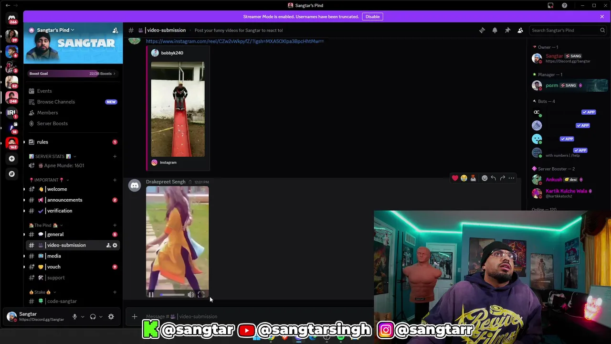Open code-sangtar channel
This screenshot has width=611, height=344.
pyautogui.click(x=73, y=301)
